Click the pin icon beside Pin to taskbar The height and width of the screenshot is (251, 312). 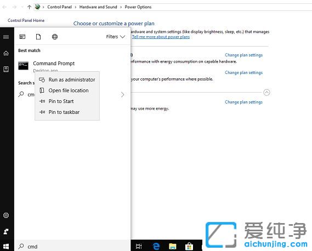point(42,112)
